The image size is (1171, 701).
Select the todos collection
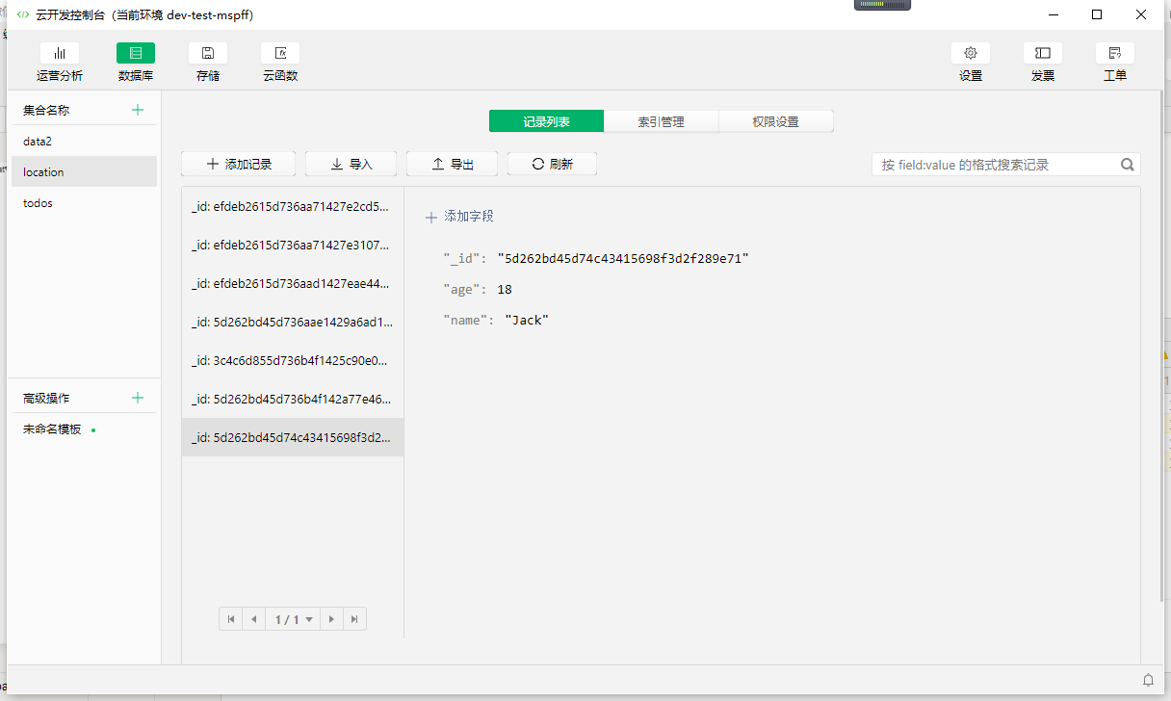coord(84,203)
